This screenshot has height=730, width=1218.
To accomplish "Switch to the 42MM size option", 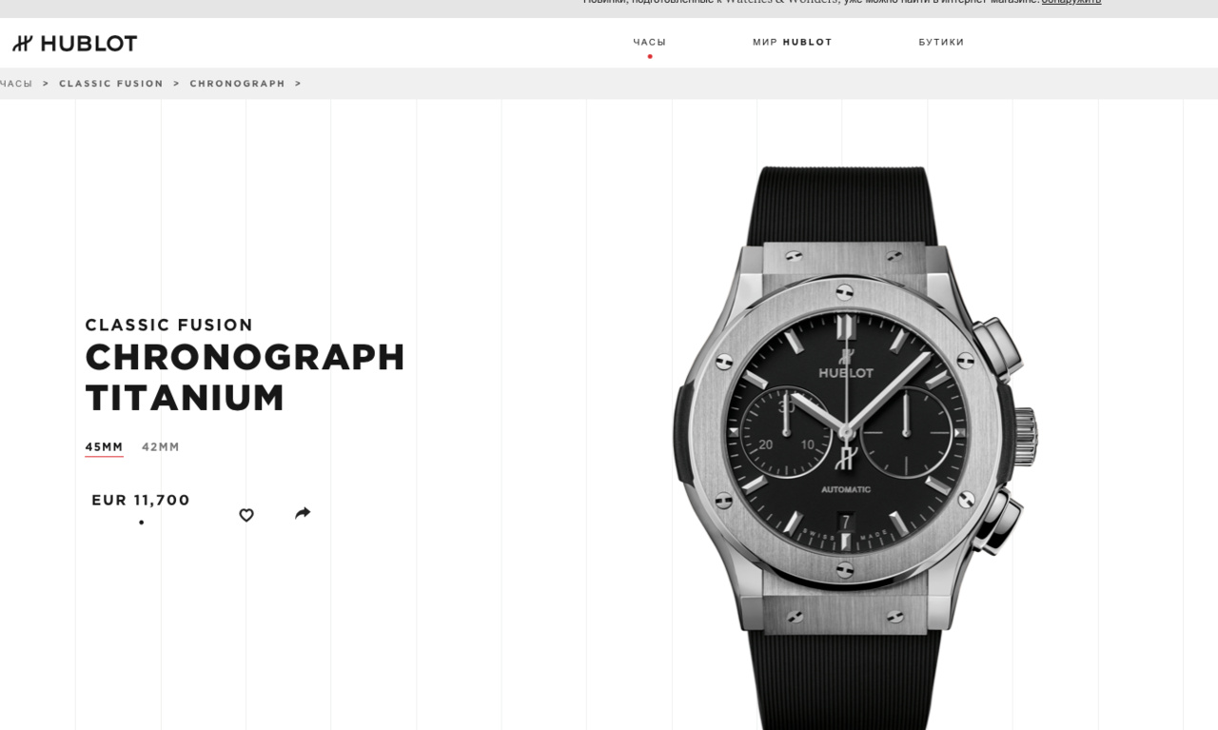I will click(161, 447).
